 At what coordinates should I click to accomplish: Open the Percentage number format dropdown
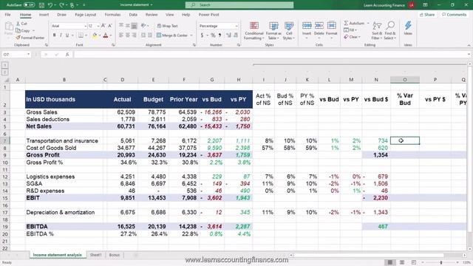(236, 27)
